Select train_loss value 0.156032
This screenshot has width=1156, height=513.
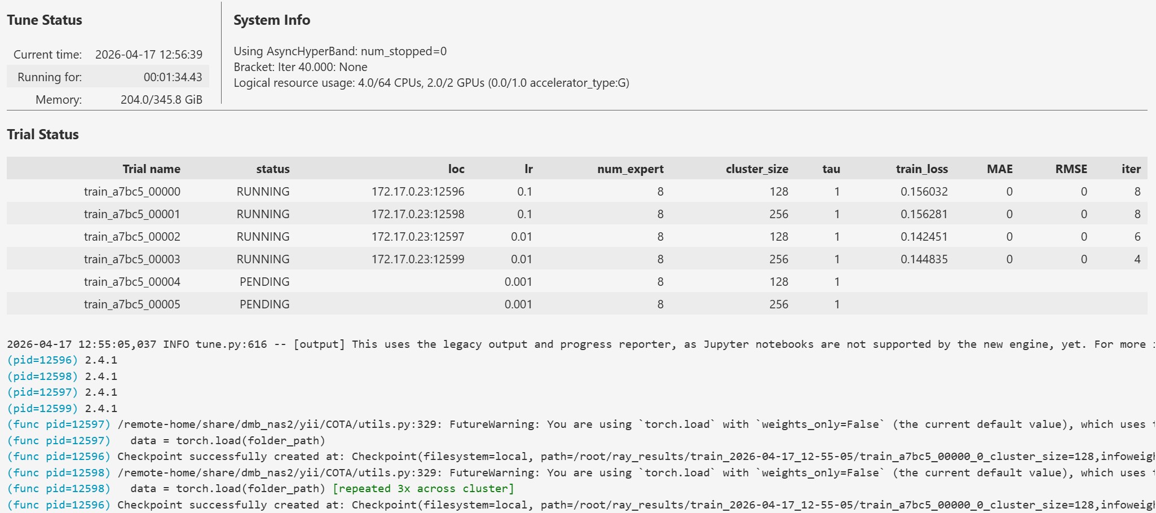[x=924, y=192]
